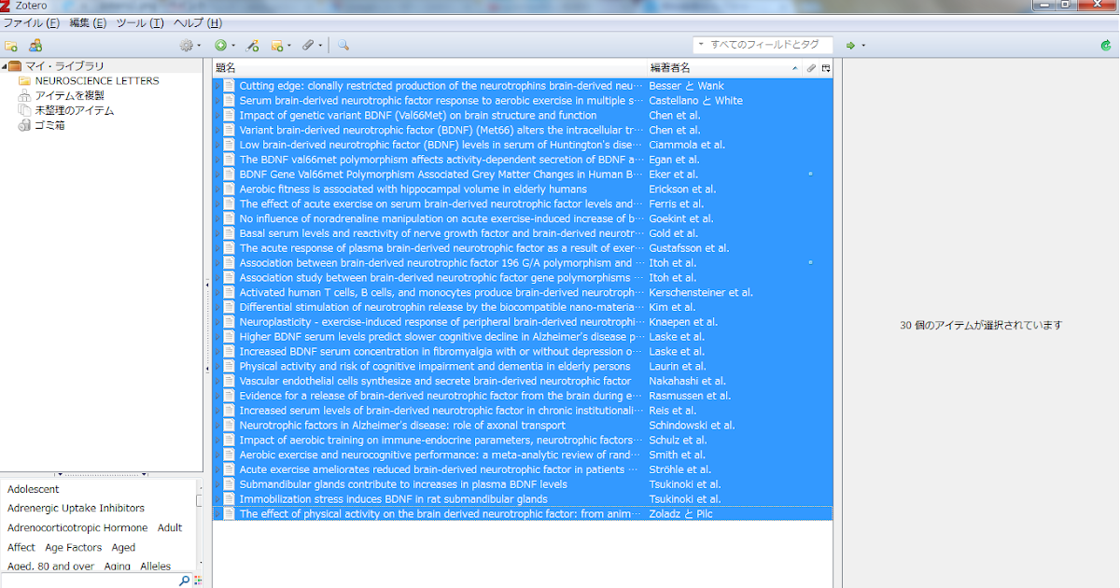Expand the 'Neurotrophic factors in Alzheimer's' item
1120x588 pixels.
(217, 426)
